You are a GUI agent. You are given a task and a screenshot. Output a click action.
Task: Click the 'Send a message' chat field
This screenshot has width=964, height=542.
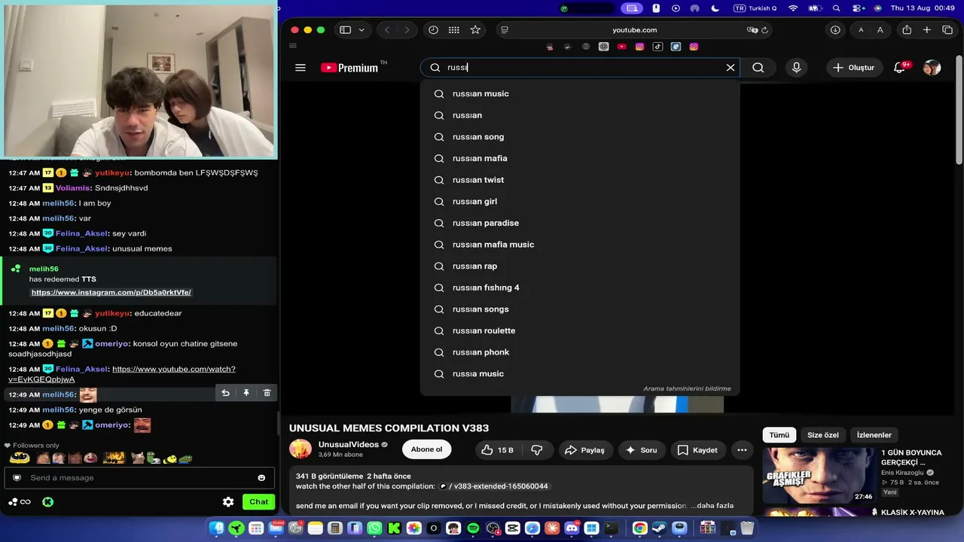pos(139,478)
